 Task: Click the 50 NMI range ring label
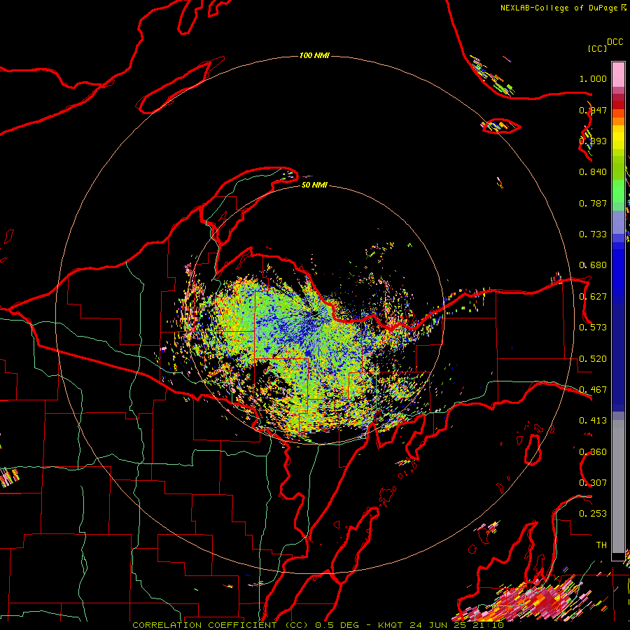tap(314, 185)
